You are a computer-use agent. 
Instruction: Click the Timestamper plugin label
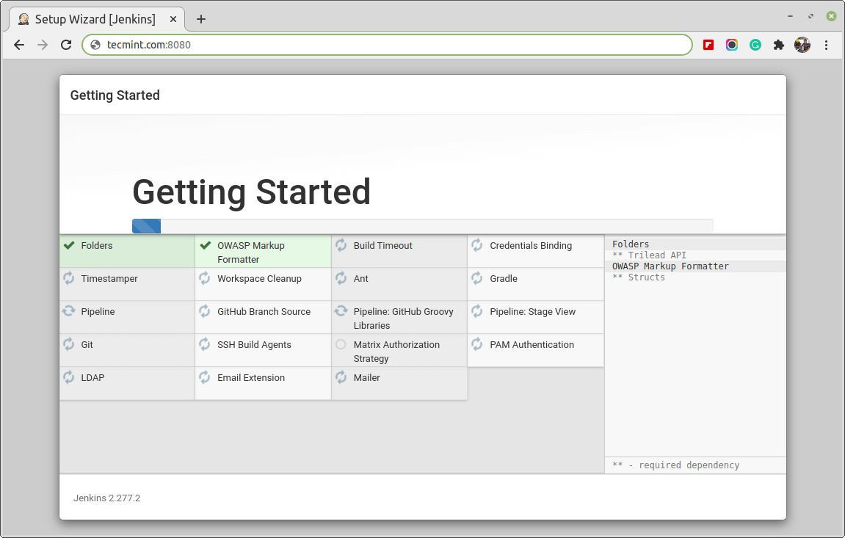[x=109, y=278]
